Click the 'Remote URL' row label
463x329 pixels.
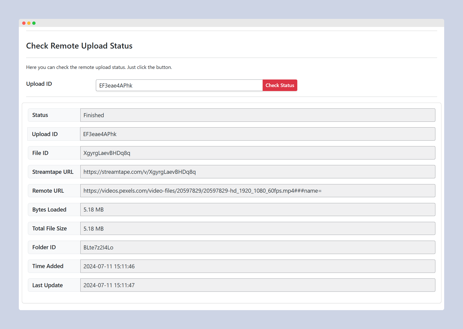tap(48, 191)
